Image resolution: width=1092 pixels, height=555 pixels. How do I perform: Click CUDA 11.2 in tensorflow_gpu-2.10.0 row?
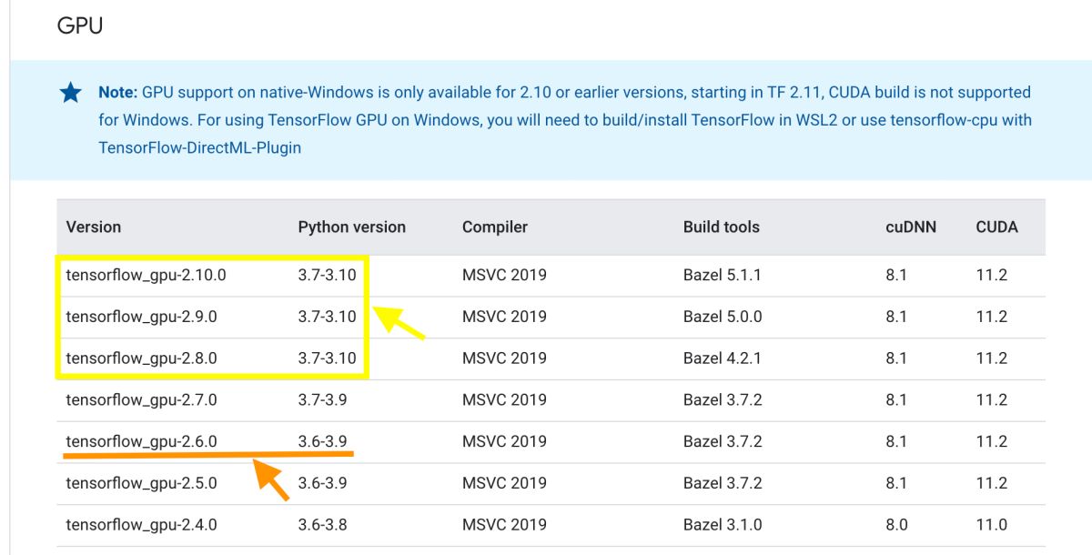pos(992,275)
